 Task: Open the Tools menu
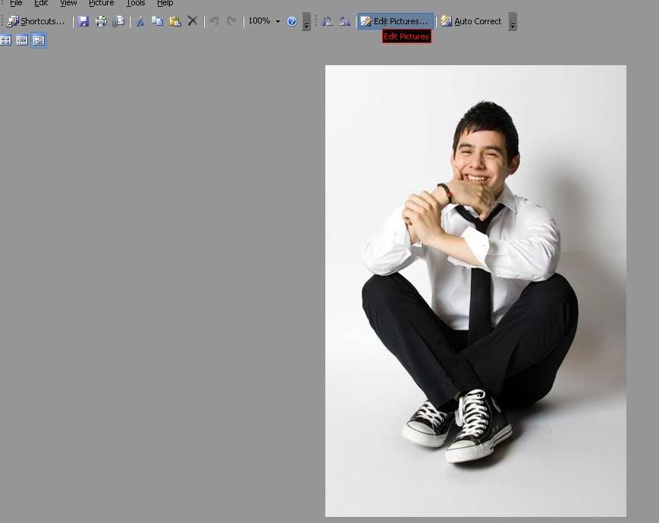[x=136, y=3]
